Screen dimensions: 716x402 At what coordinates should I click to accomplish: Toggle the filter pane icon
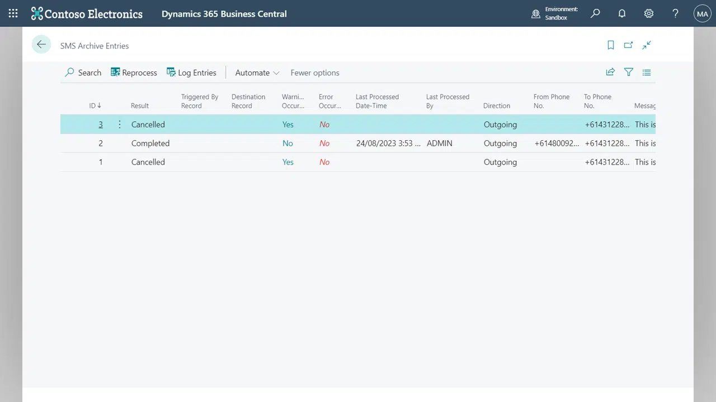[629, 72]
